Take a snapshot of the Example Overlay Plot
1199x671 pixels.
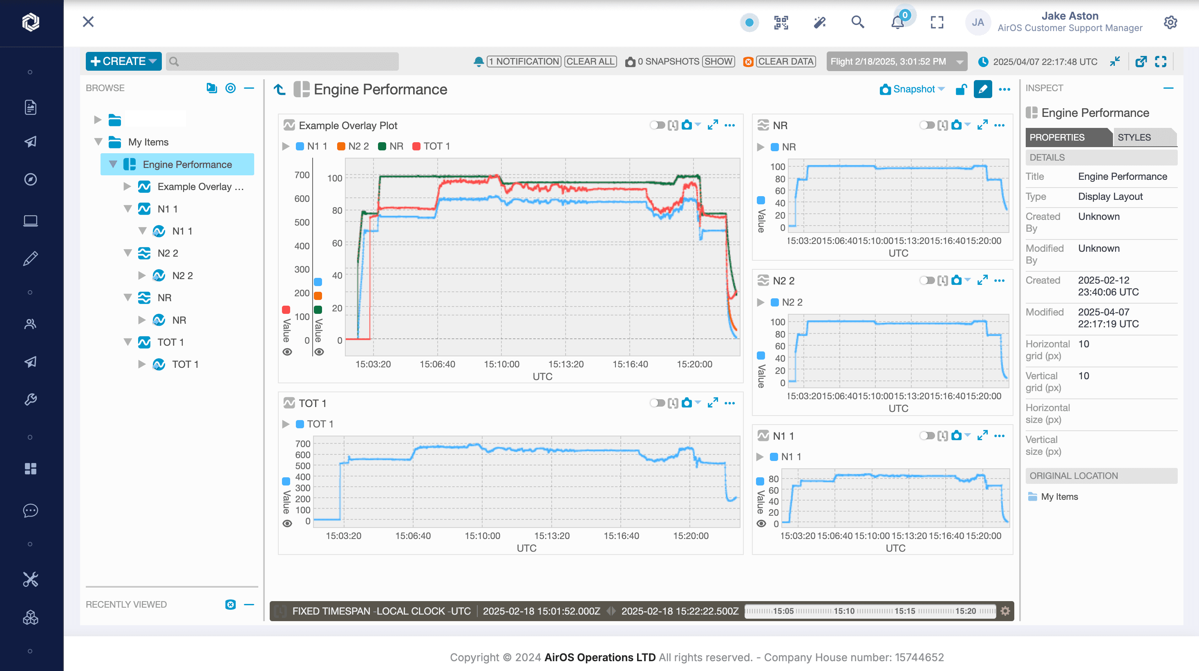[x=687, y=125]
